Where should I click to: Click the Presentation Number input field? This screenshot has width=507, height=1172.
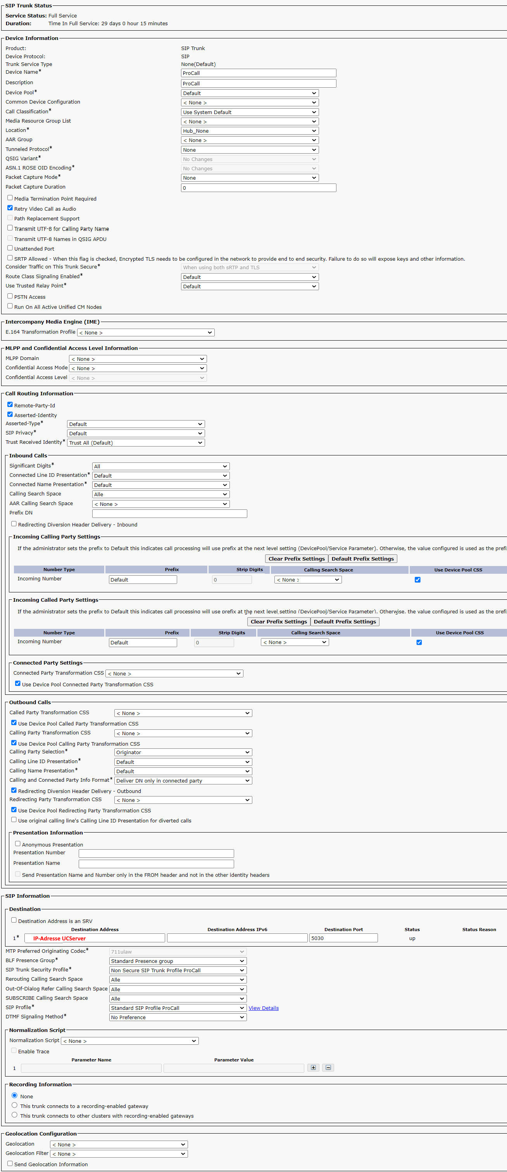pos(156,853)
